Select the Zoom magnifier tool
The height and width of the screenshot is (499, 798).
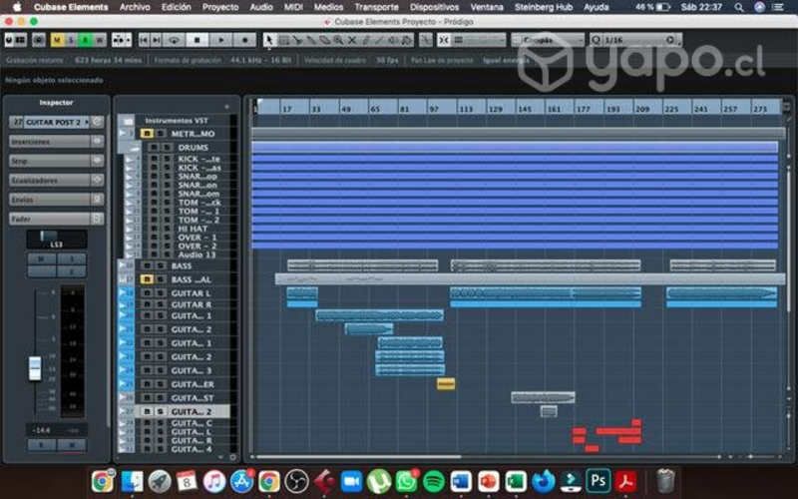click(x=338, y=40)
